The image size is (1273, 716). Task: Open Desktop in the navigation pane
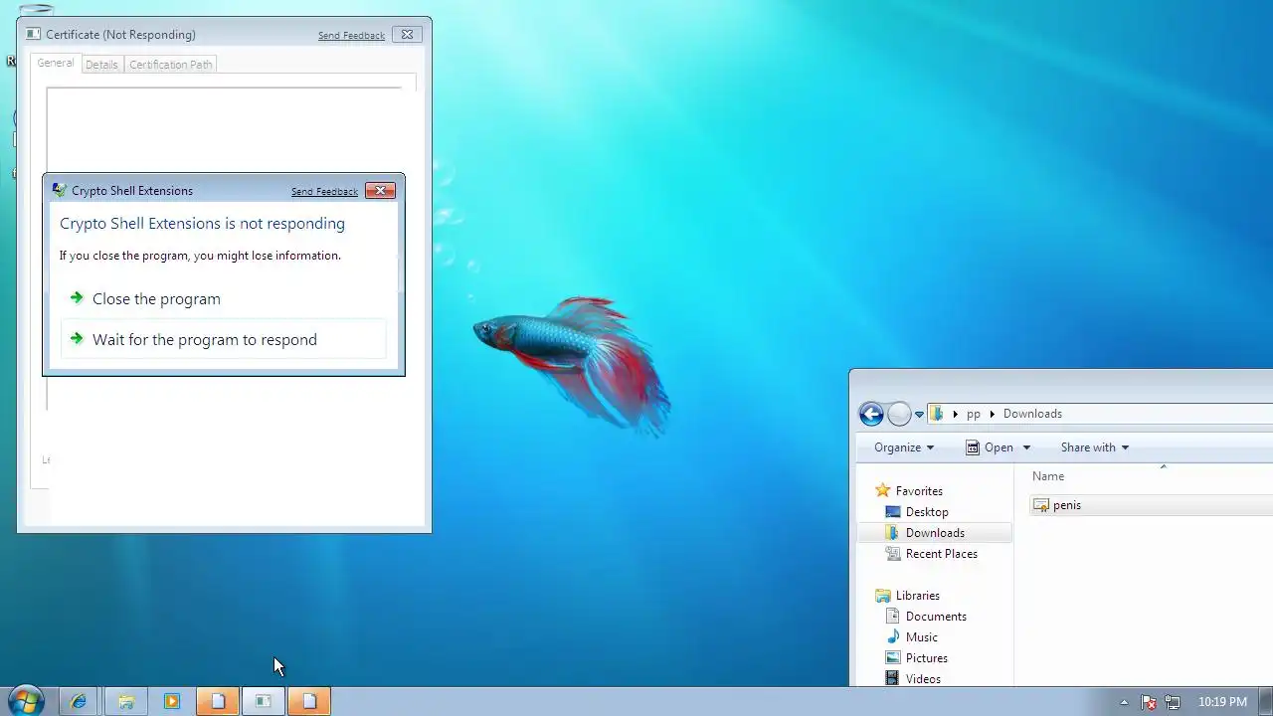point(927,512)
